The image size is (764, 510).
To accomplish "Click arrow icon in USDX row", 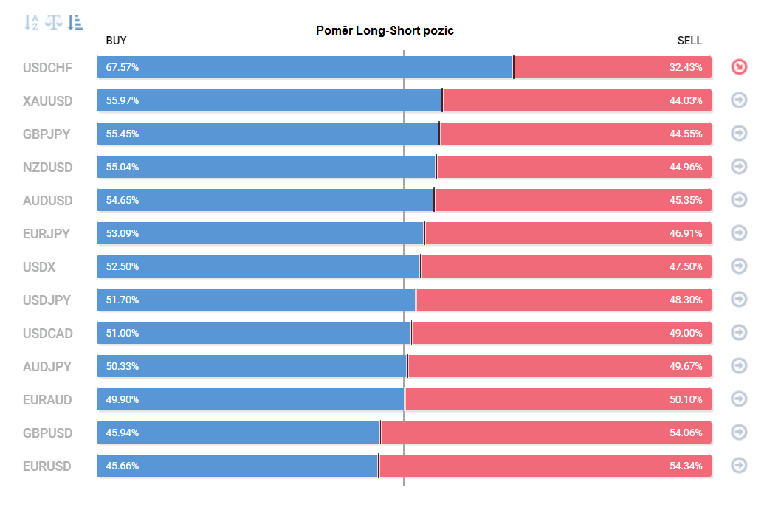I will coord(739,266).
